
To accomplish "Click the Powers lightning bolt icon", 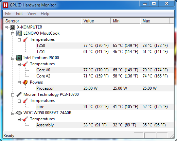I will [x=25, y=82].
